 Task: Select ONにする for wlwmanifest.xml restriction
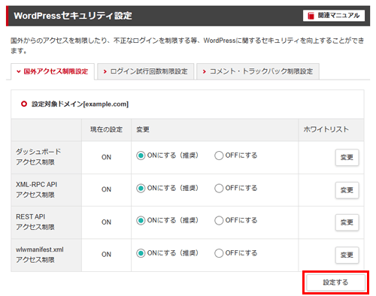coord(141,253)
